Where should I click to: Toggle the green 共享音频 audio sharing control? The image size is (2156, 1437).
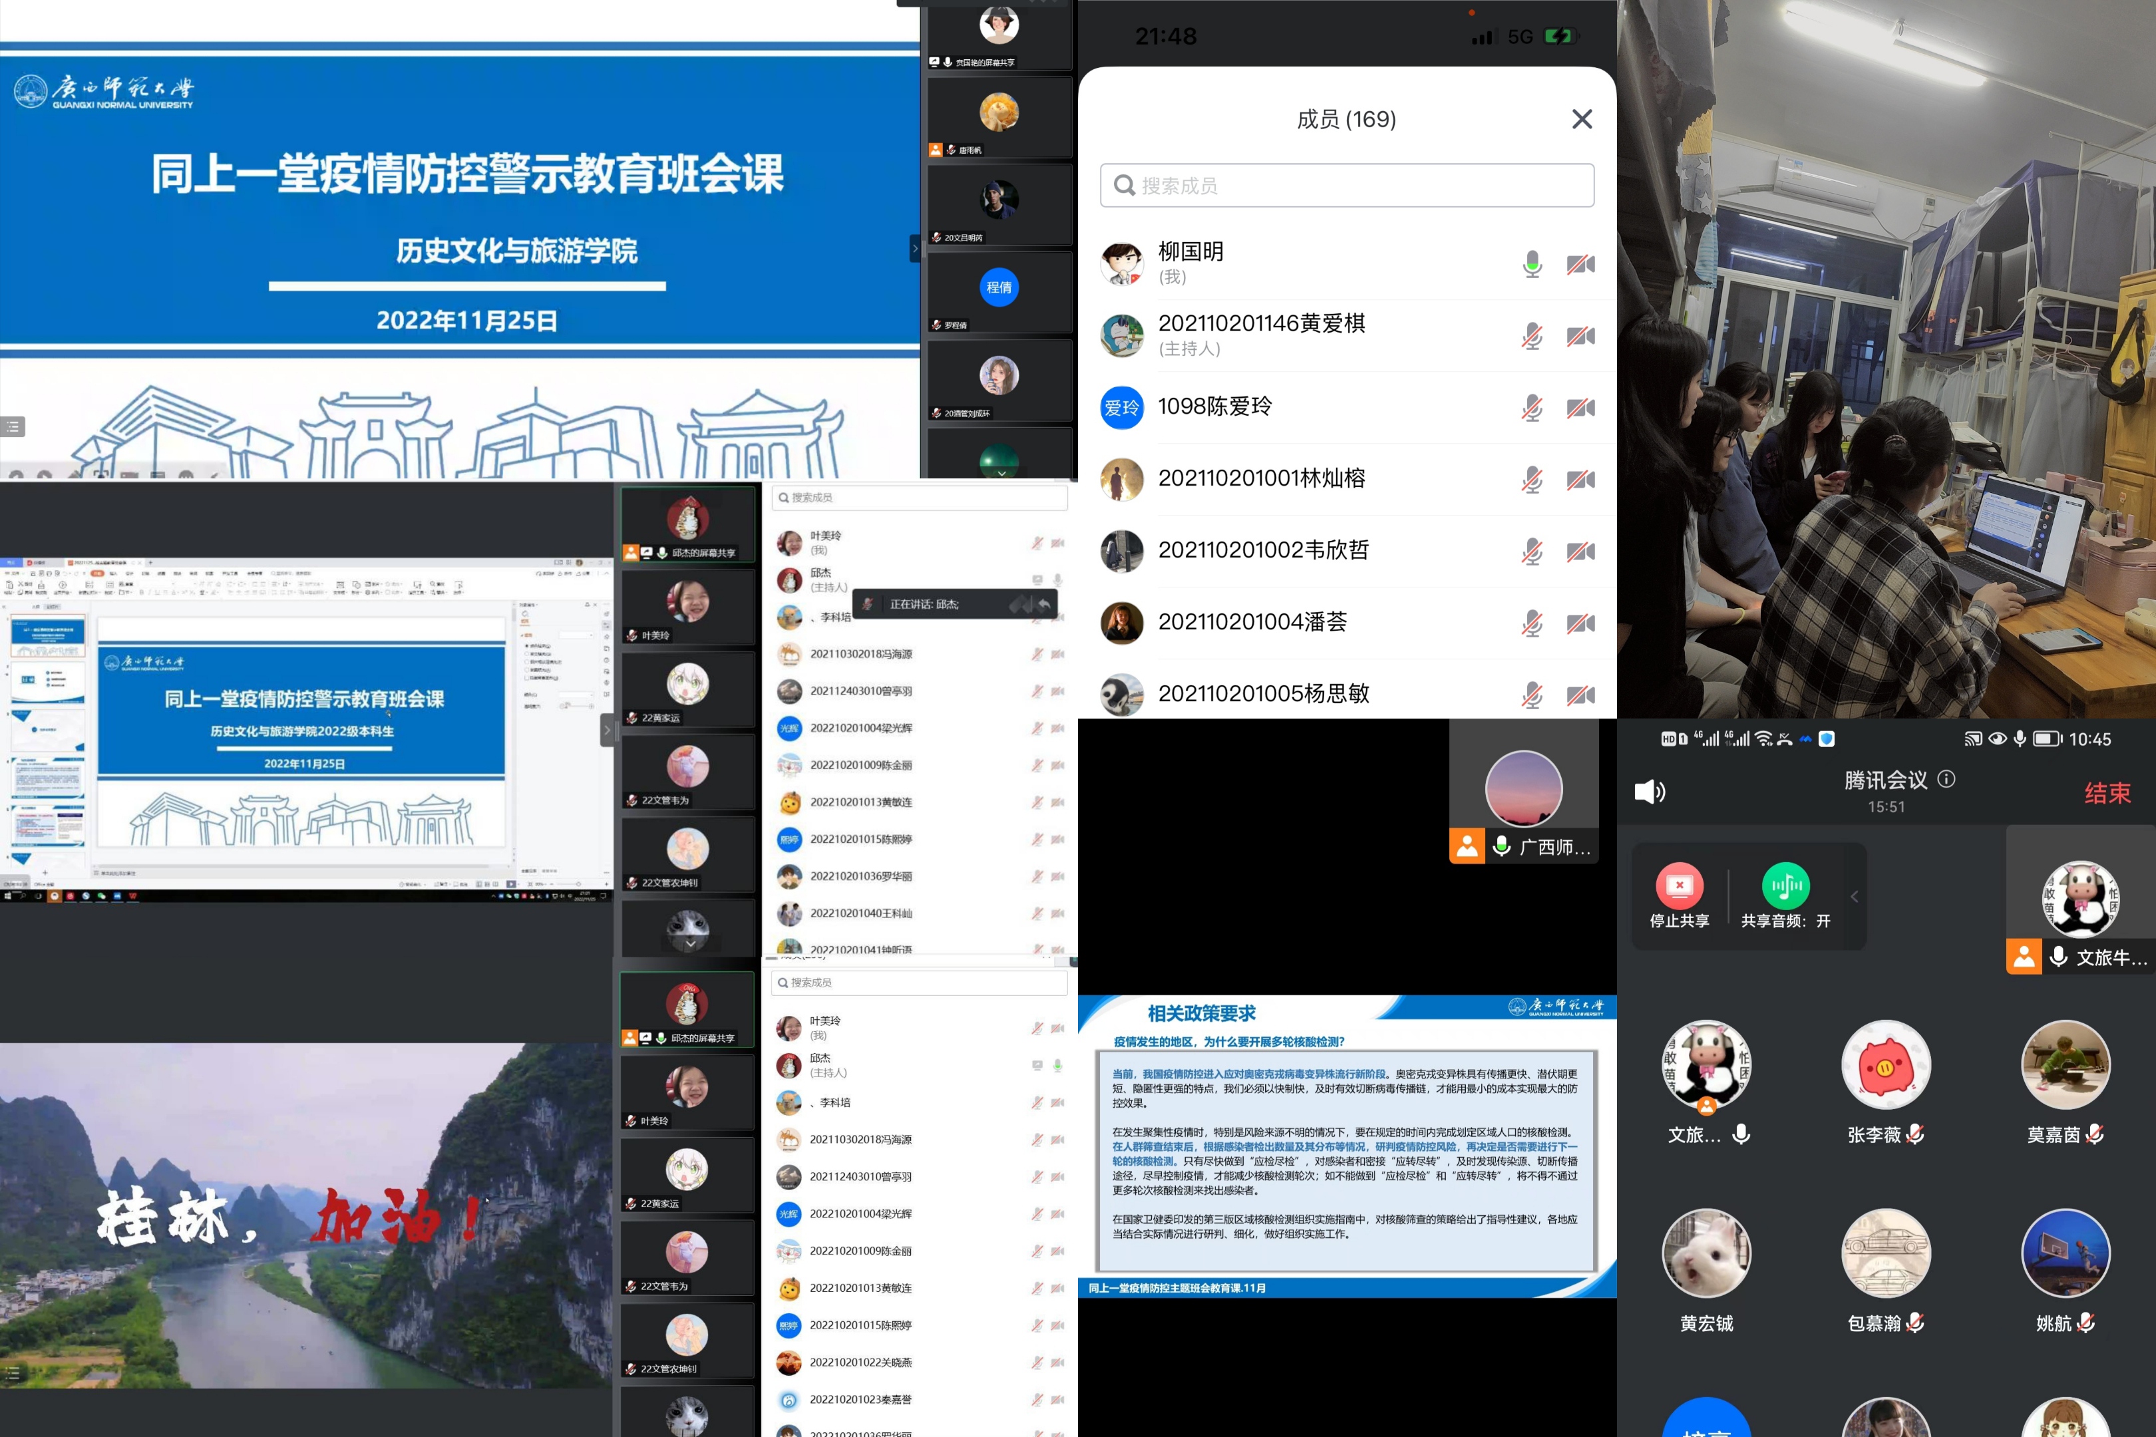pos(1785,896)
